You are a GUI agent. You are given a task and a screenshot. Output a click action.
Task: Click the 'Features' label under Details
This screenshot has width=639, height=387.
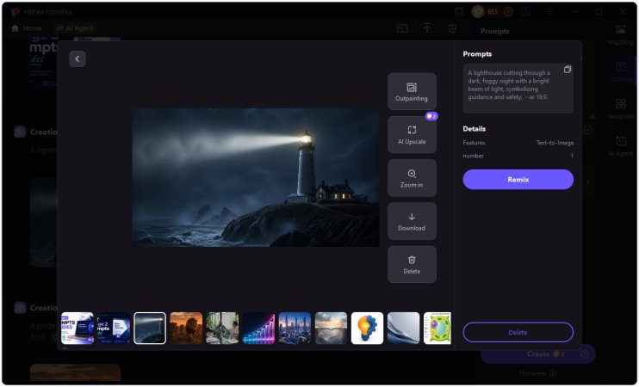click(x=474, y=143)
